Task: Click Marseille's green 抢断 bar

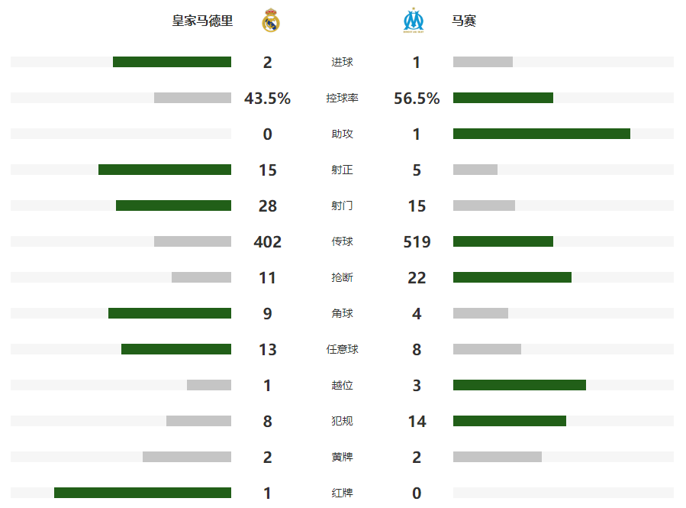Action: 512,277
